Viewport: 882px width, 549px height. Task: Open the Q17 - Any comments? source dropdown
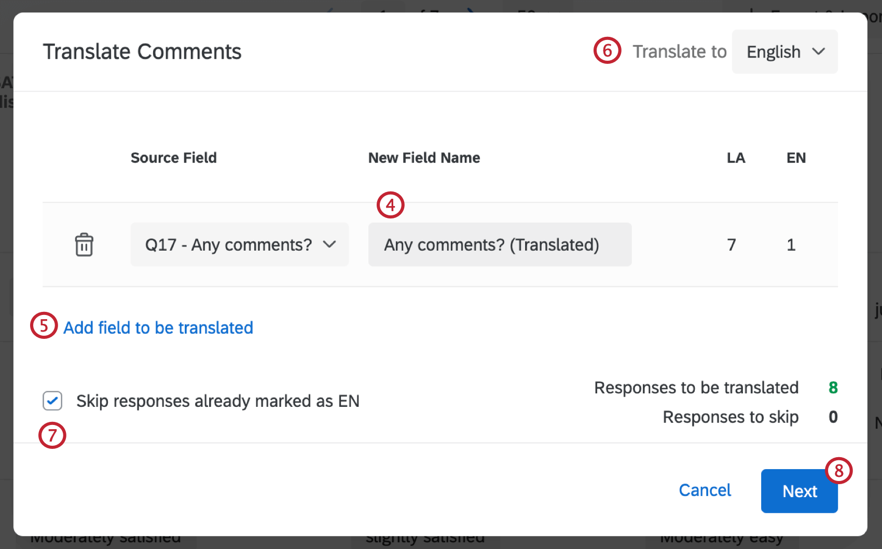coord(240,244)
